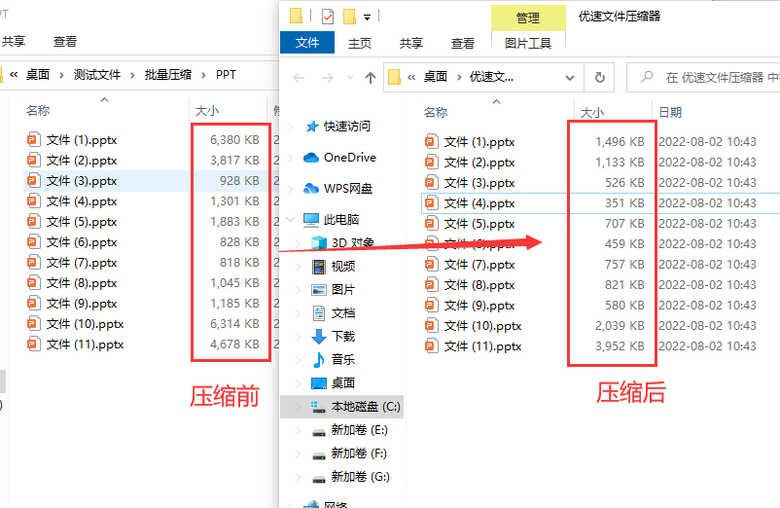Switch to the 主页 ribbon tab

point(360,43)
